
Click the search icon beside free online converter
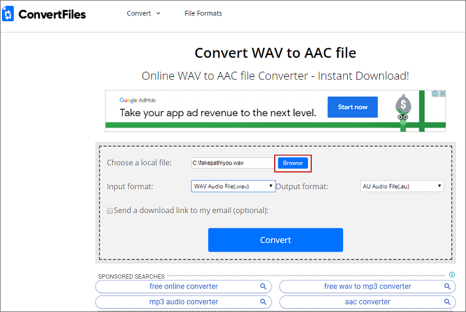263,287
